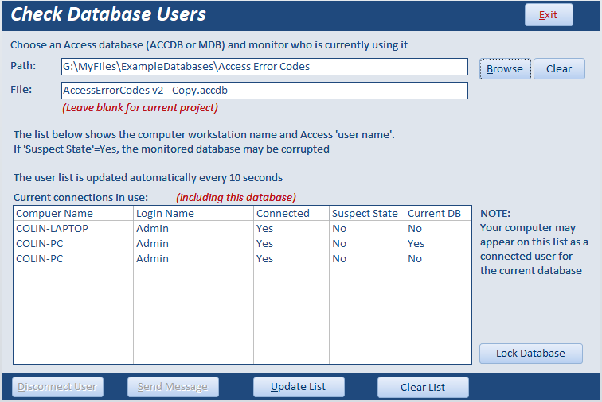Click into the File name field
The image size is (602, 402).
[x=264, y=91]
